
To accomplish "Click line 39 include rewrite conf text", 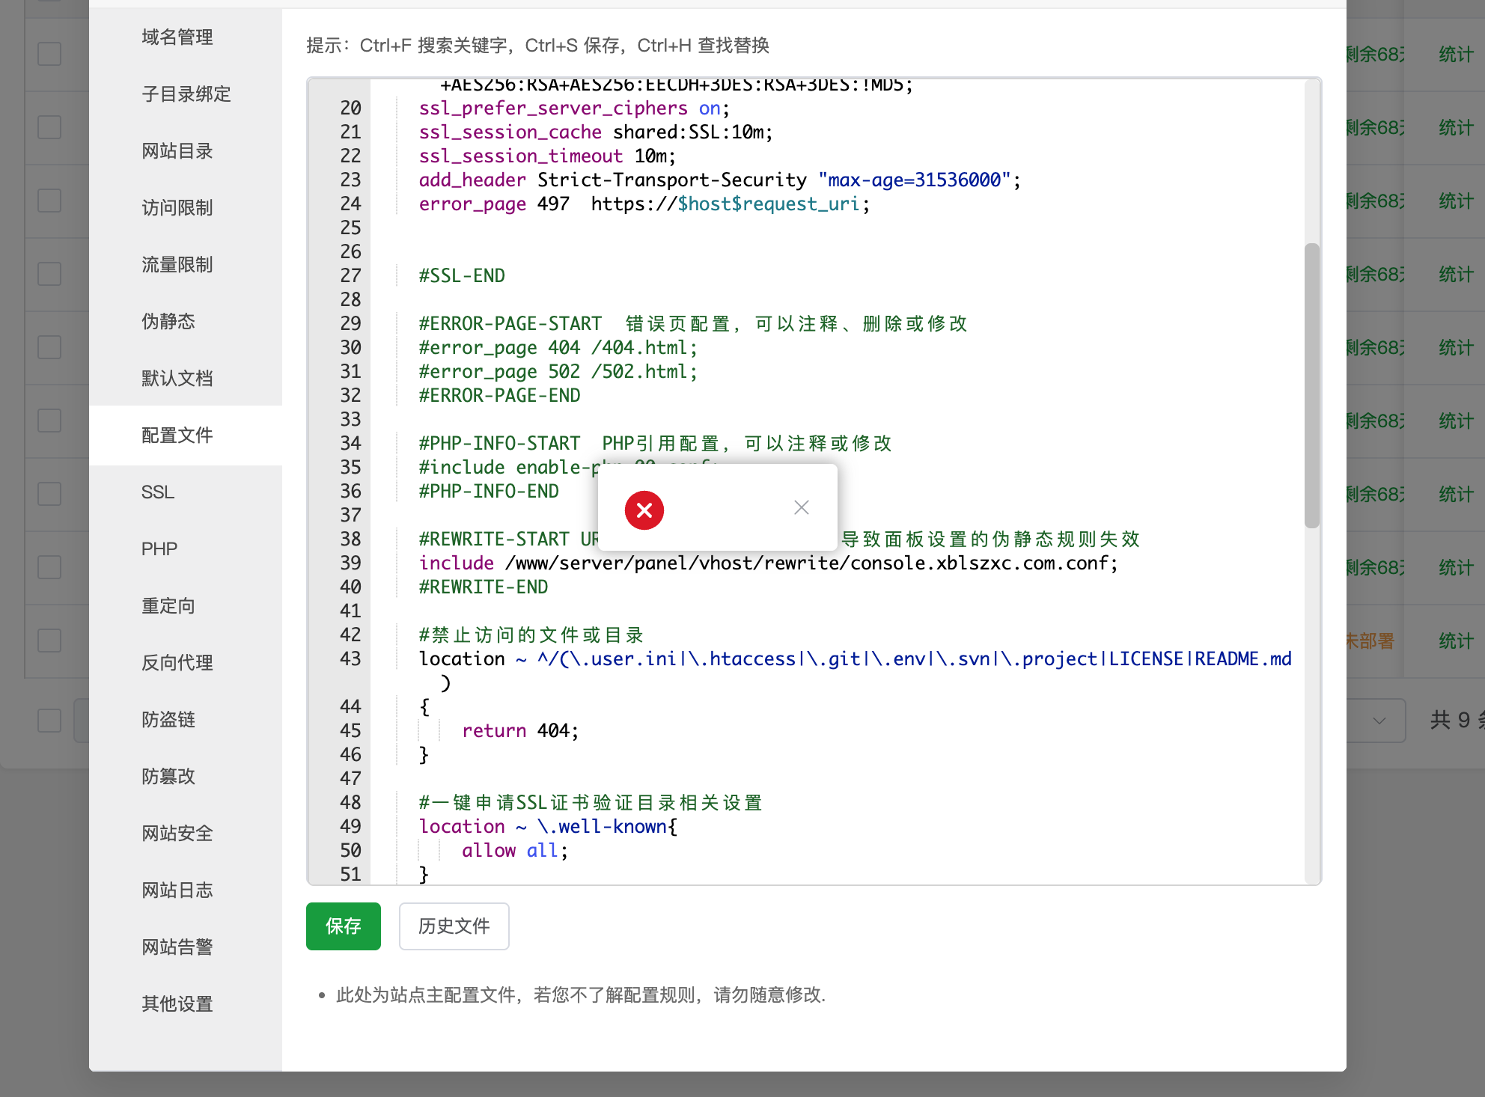I will [768, 563].
